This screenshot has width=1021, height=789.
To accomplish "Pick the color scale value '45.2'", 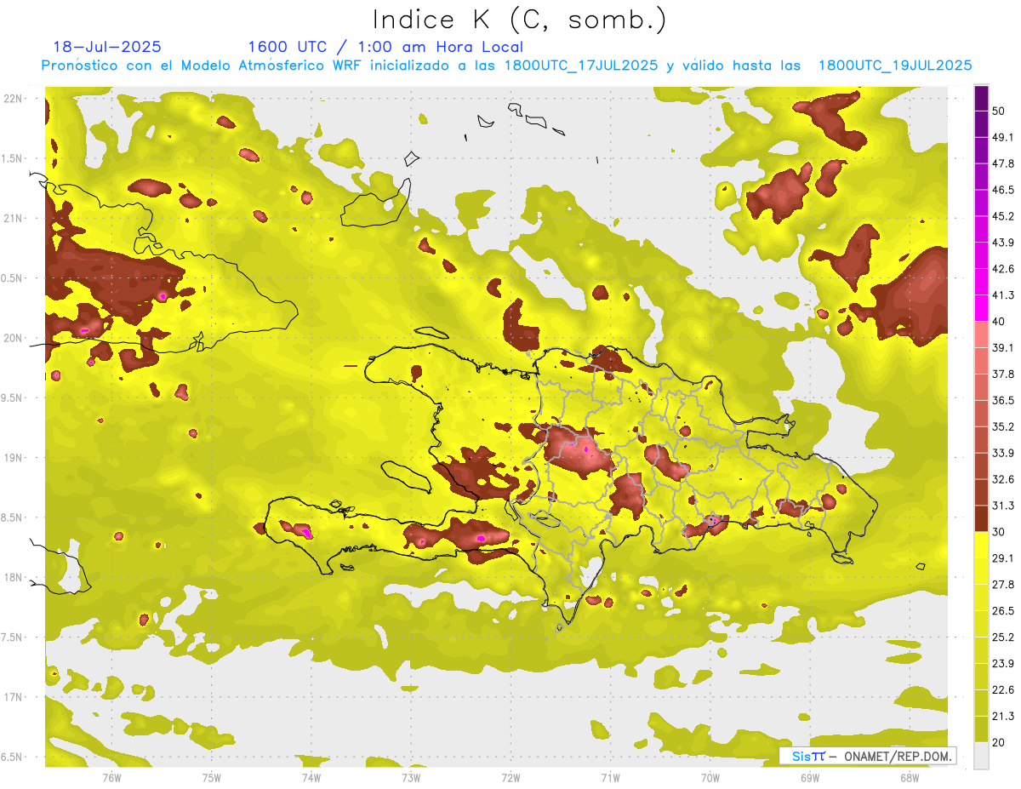I will 1003,216.
